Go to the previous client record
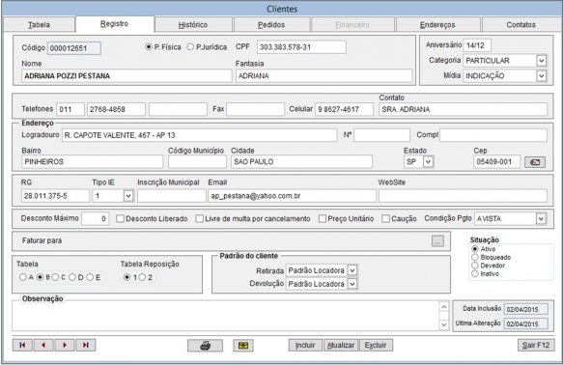 43,345
